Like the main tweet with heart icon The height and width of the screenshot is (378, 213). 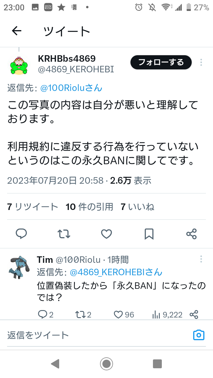(106, 234)
